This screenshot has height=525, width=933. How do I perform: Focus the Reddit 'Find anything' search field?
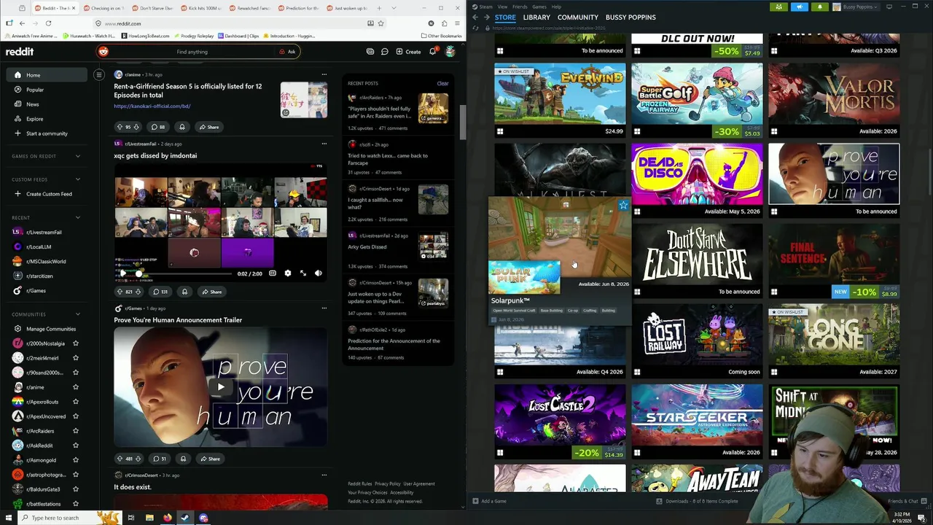[192, 52]
